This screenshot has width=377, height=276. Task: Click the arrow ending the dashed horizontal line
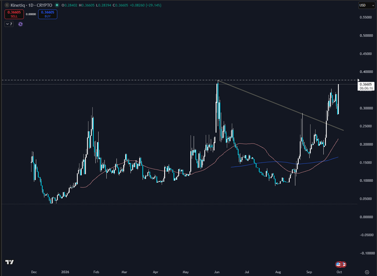[358, 80]
